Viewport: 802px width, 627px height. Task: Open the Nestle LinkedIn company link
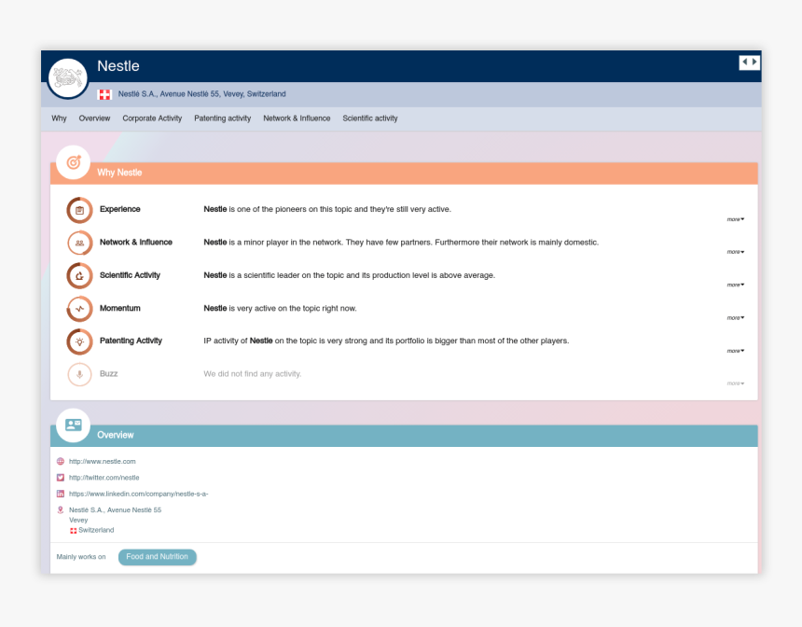(138, 494)
